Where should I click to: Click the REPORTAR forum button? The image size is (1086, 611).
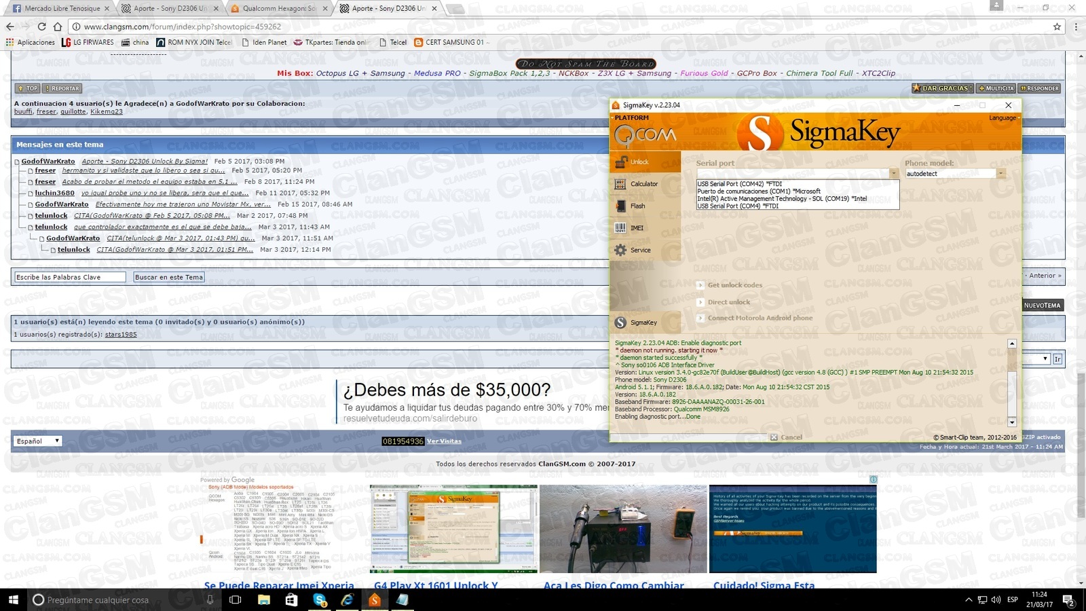[62, 88]
